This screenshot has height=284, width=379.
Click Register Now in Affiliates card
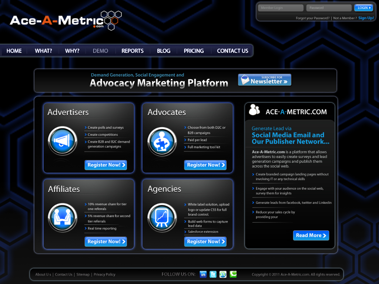click(106, 241)
